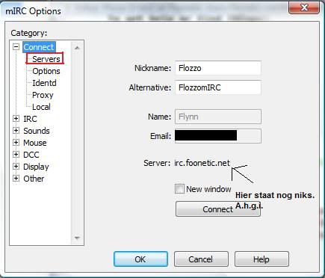
Task: Expand the Sounds category
Action: click(16, 131)
